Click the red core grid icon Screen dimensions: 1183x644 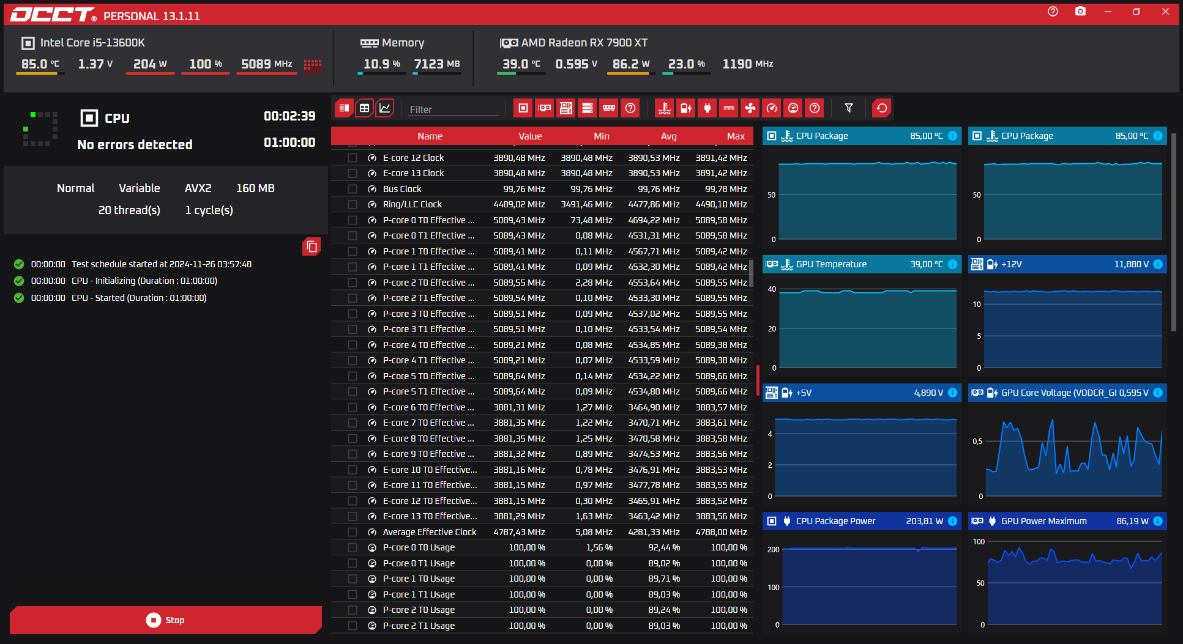click(x=313, y=65)
